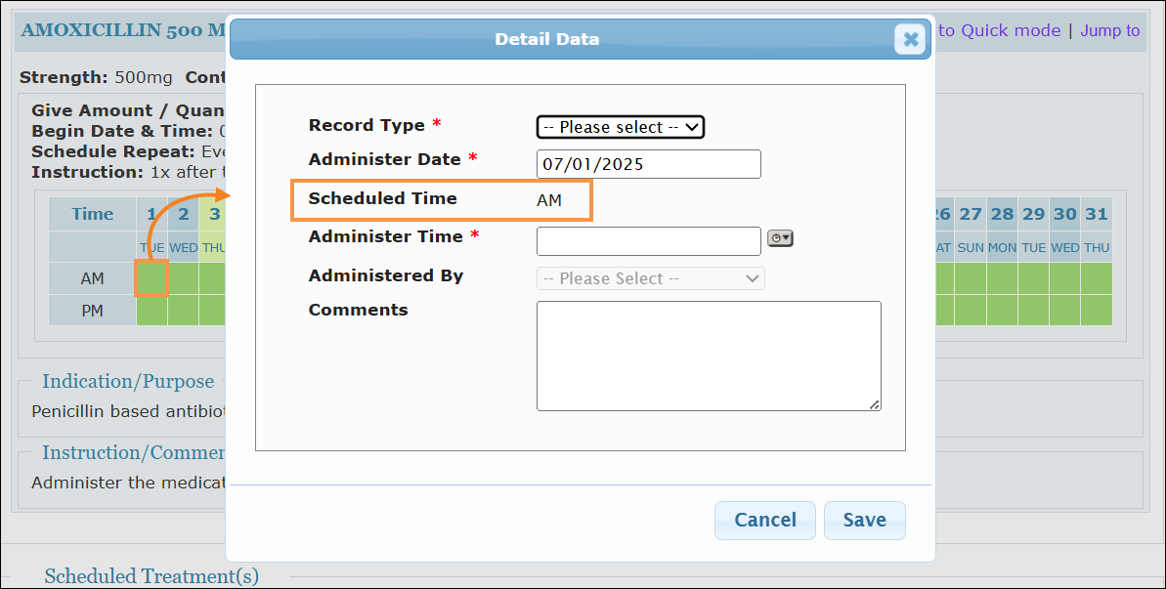Select the PM cell for day 2

pyautogui.click(x=183, y=311)
